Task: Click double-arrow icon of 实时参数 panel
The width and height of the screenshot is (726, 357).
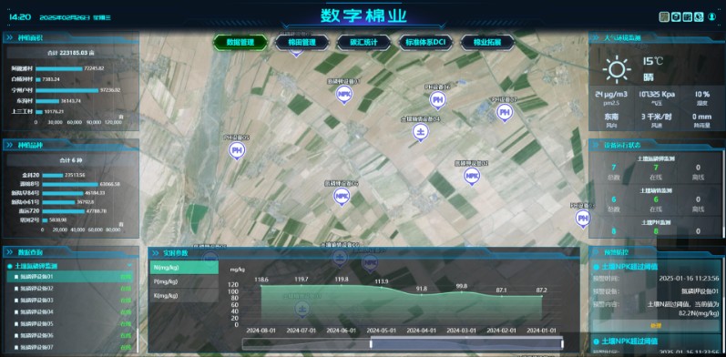Action: point(155,253)
